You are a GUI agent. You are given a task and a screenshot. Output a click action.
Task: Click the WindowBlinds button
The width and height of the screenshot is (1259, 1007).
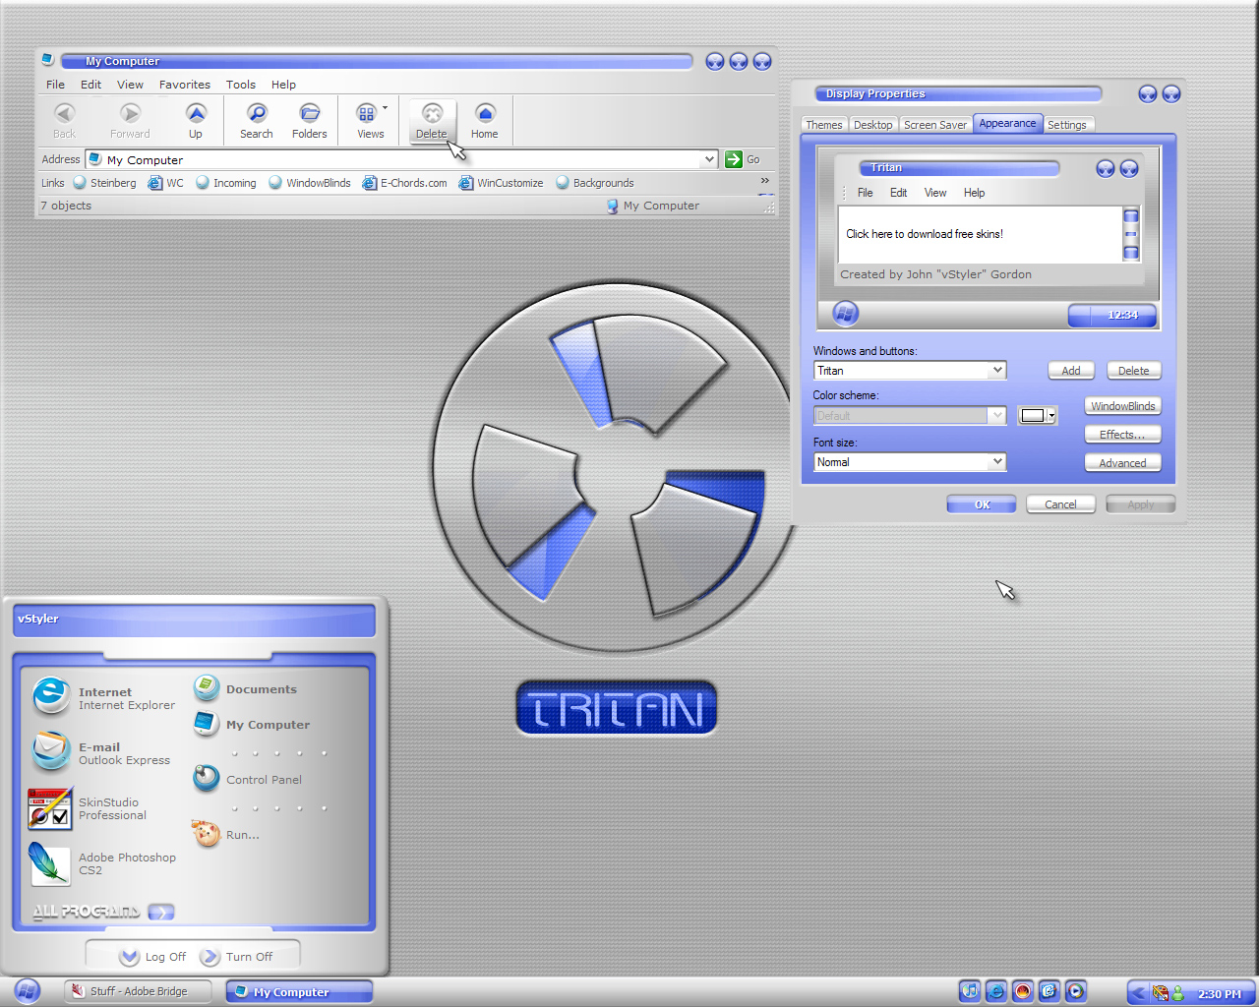(x=1122, y=406)
